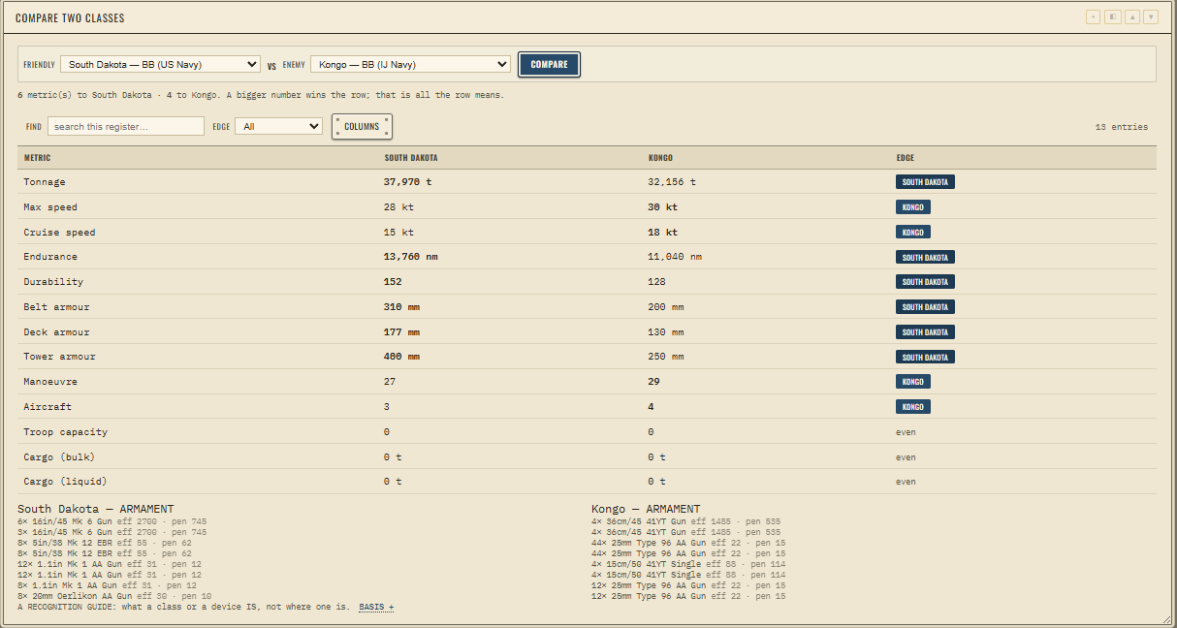Click the Tonnage row's South Dakota badge
This screenshot has height=628, width=1177.
(x=925, y=181)
